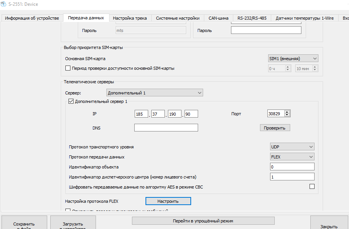Open the FLEX data protocol dropdown
Screen dimensions: 349x229
click(x=292, y=157)
